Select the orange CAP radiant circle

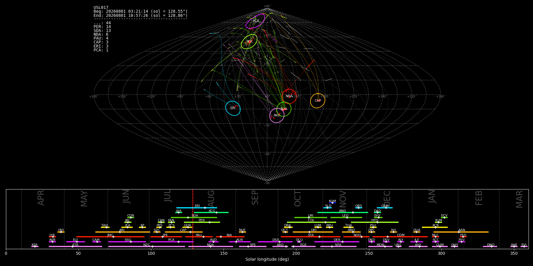point(318,101)
